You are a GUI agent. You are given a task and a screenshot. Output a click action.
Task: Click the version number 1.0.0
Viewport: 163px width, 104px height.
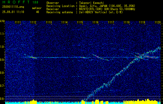coord(35,2)
